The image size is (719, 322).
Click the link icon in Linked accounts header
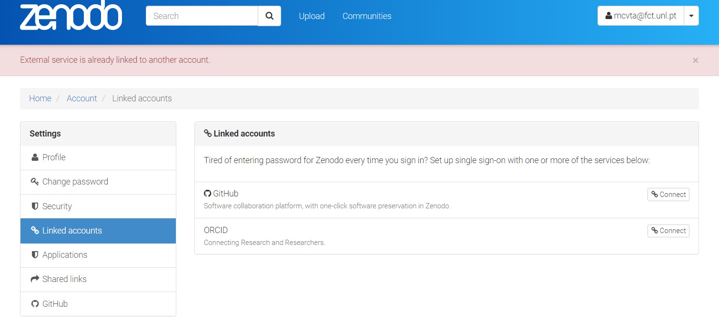pos(208,134)
